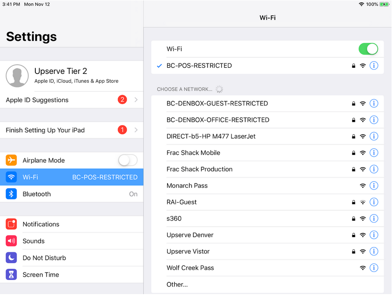
Task: Open info for Upserve Denver network
Action: [374, 235]
